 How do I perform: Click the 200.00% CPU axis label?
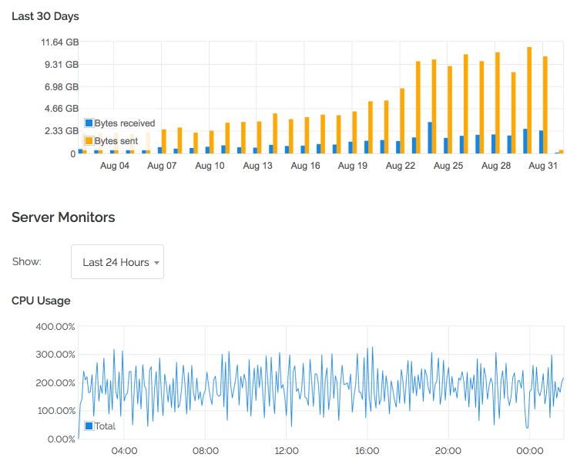tap(55, 383)
